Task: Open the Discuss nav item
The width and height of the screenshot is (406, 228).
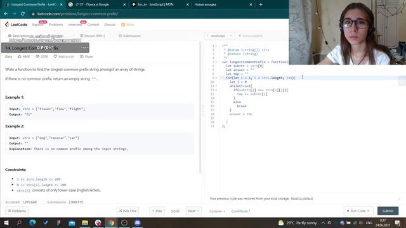Action: 110,25
